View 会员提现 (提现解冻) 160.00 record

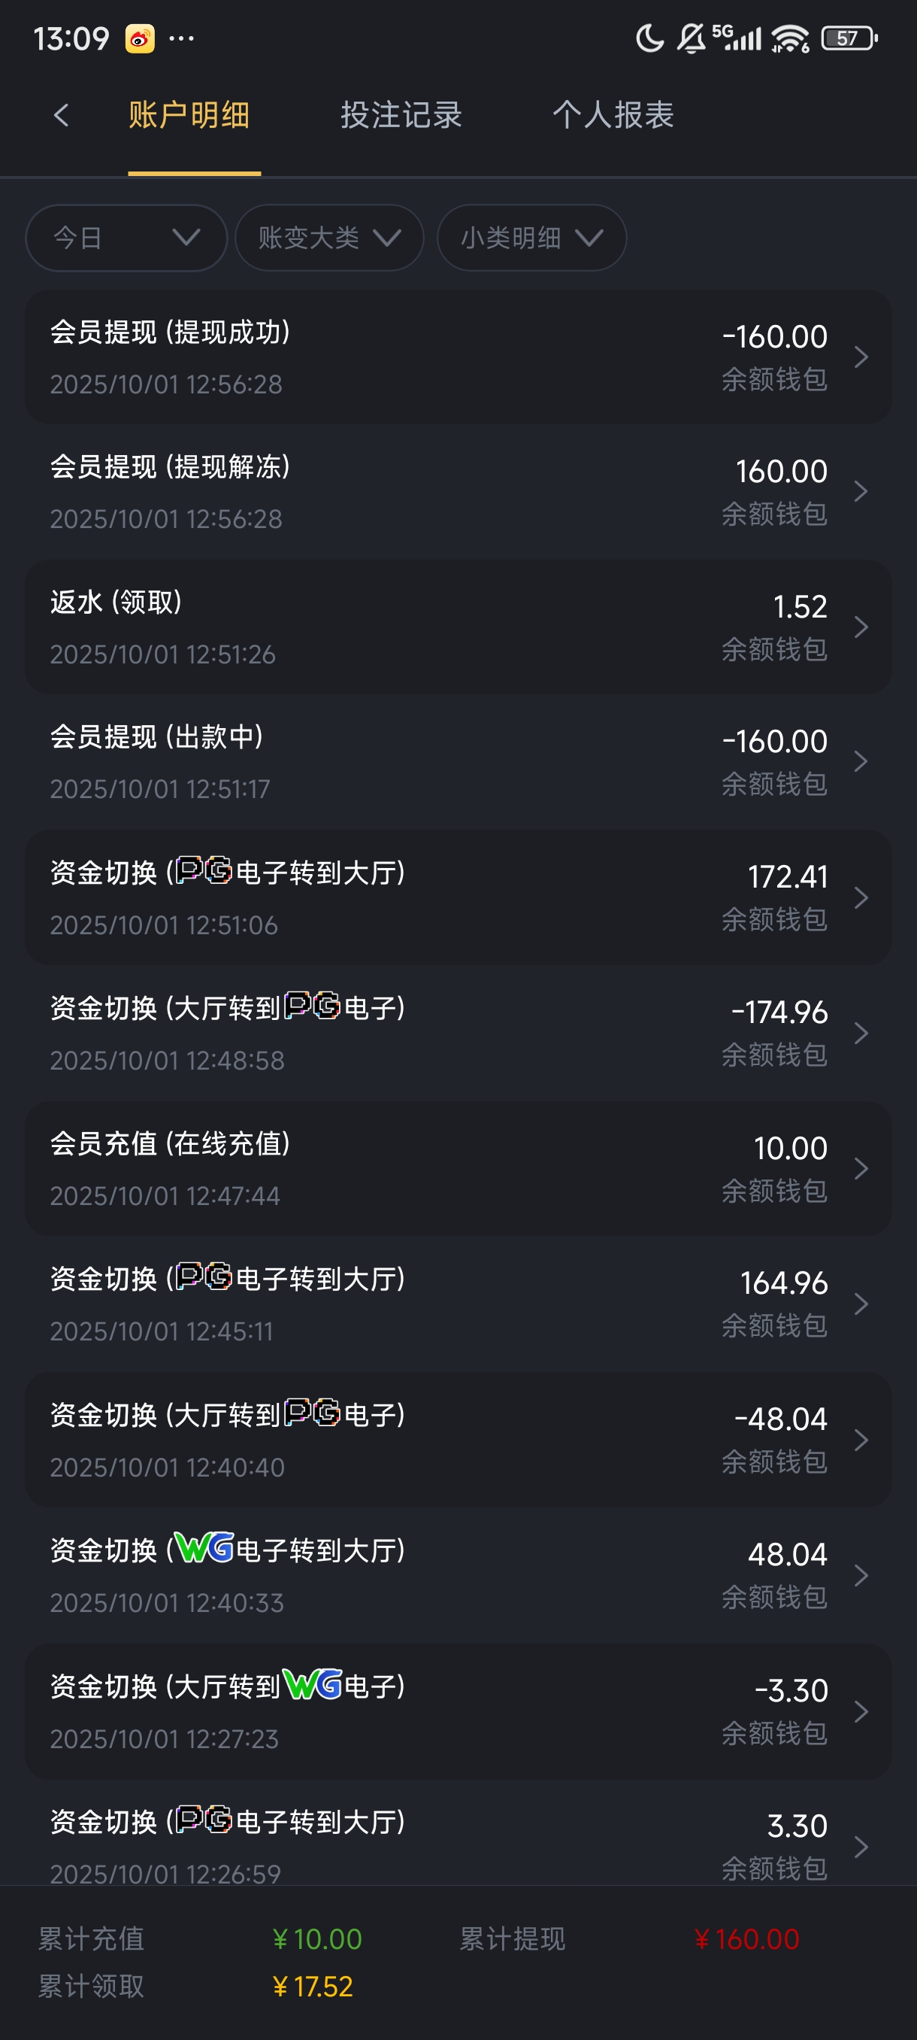point(458,492)
